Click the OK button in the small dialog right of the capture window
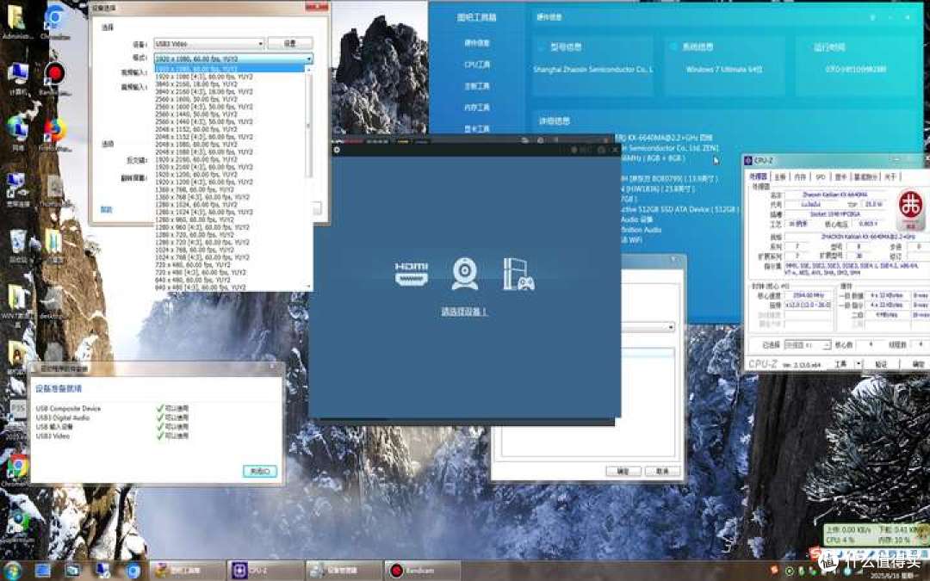This screenshot has height=581, width=930. pyautogui.click(x=623, y=472)
